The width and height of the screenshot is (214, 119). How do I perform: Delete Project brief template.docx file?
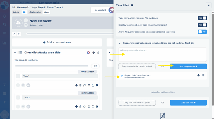click(x=203, y=75)
